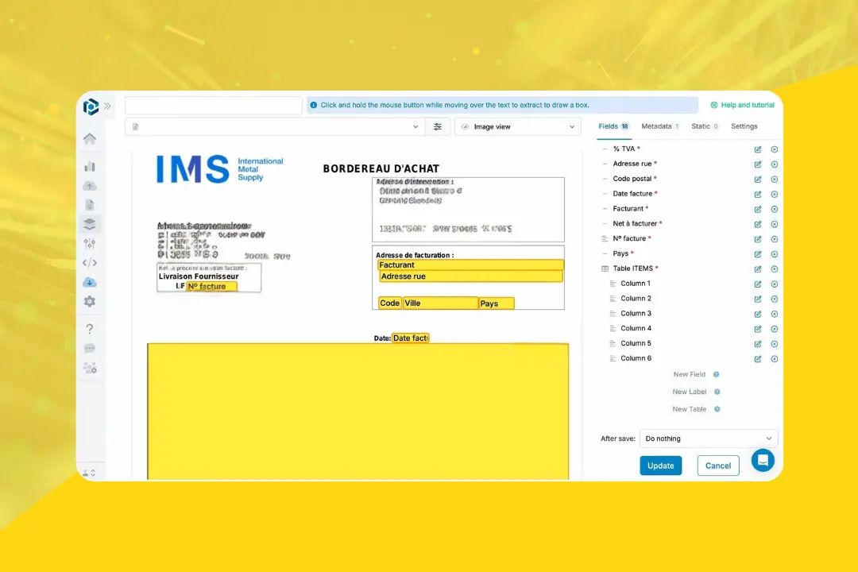The height and width of the screenshot is (572, 858).
Task: Open the bar chart statistics icon
Action: coord(90,166)
